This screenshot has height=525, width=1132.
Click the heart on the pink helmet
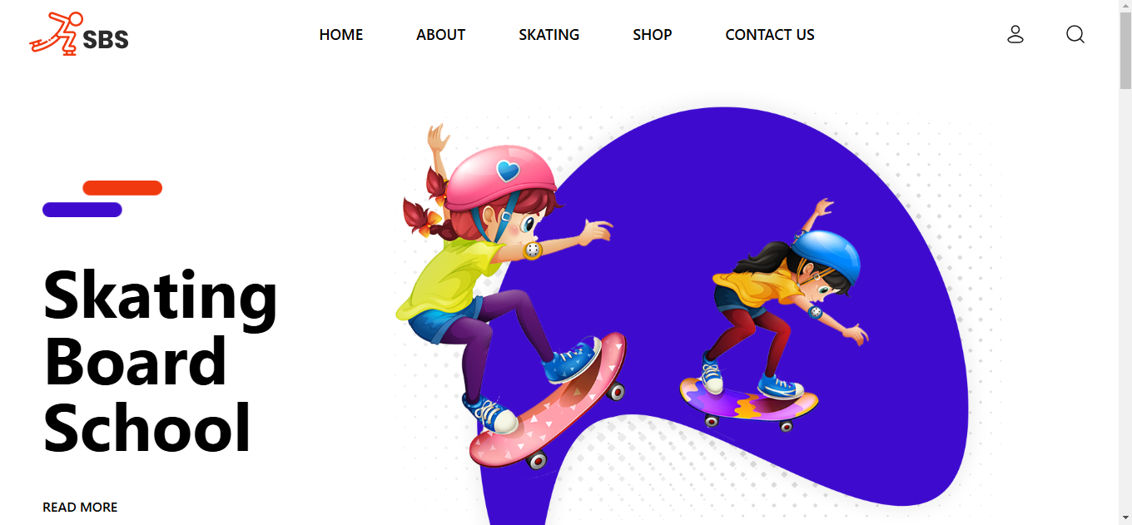pos(507,171)
